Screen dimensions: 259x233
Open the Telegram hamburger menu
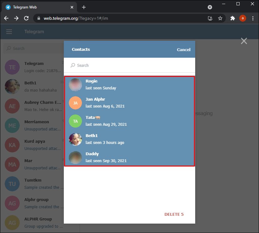[x=9, y=31]
